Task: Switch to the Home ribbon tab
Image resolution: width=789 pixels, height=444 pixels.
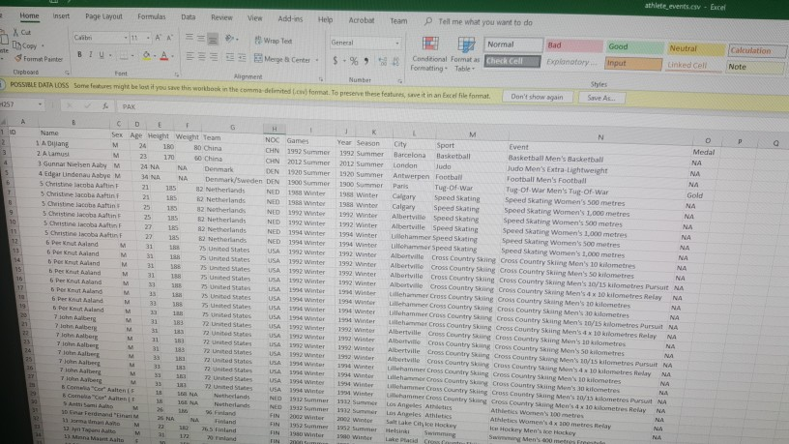Action: tap(29, 15)
